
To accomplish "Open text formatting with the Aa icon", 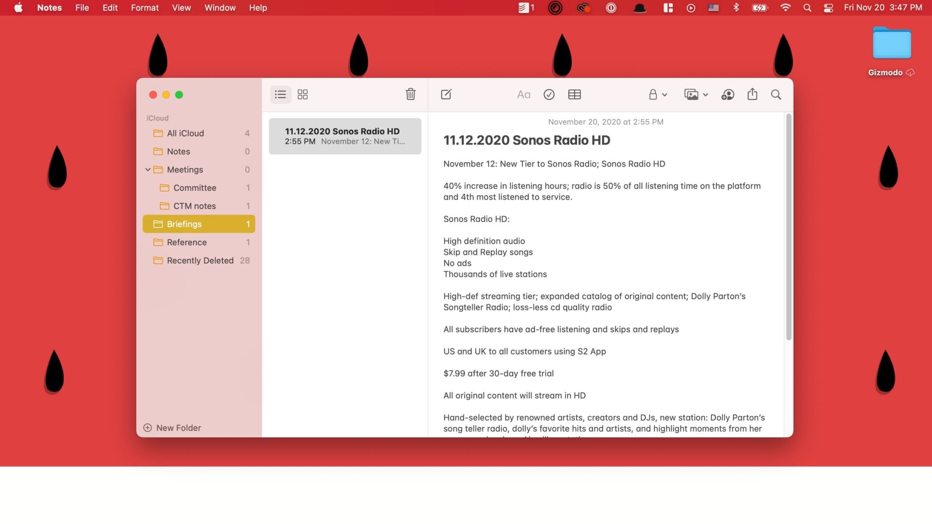I will 523,94.
